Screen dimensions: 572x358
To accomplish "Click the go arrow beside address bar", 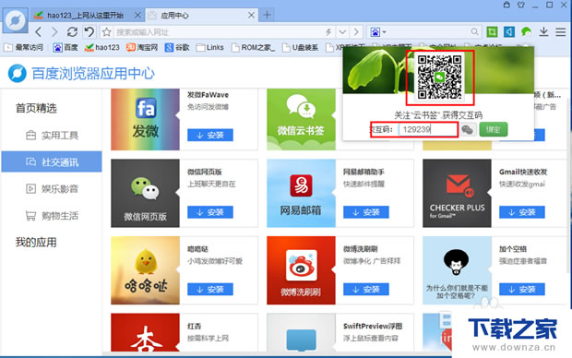I will point(356,32).
